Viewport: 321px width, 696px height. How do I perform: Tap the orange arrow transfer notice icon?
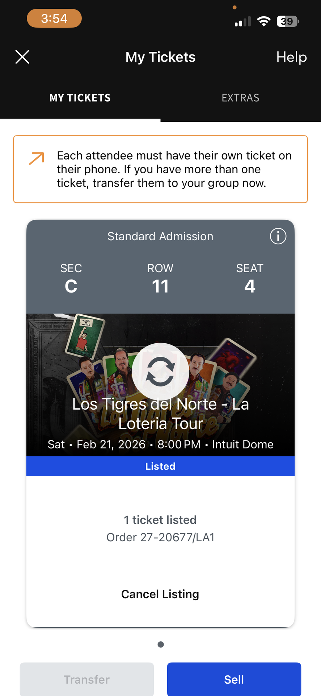[x=37, y=158]
